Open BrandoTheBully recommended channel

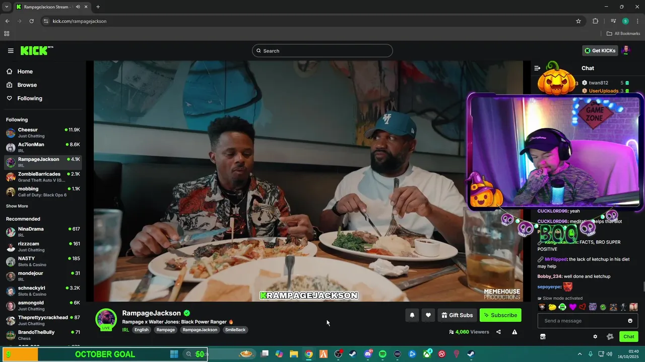coord(43,335)
